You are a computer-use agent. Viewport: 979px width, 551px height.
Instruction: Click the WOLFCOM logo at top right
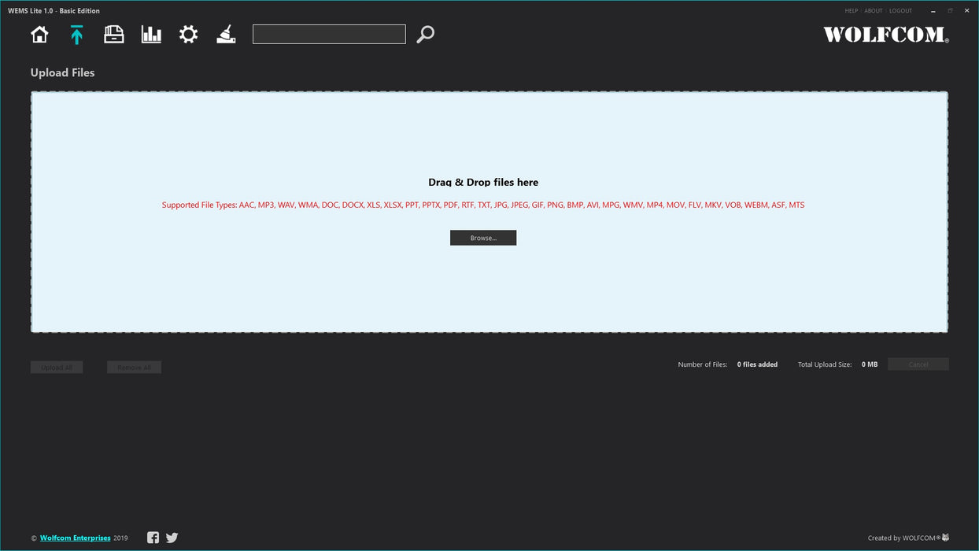886,35
